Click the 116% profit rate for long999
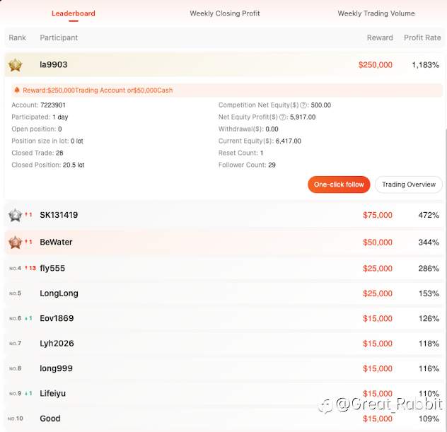This screenshot has height=432, width=447. click(x=429, y=369)
